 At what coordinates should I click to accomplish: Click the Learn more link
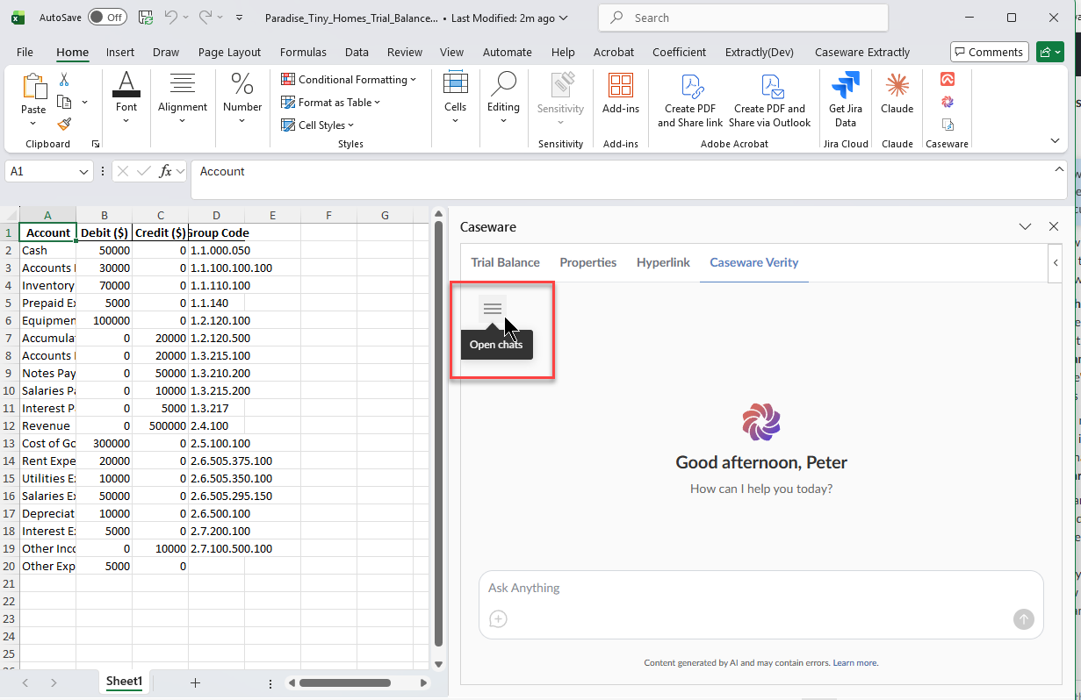point(855,663)
